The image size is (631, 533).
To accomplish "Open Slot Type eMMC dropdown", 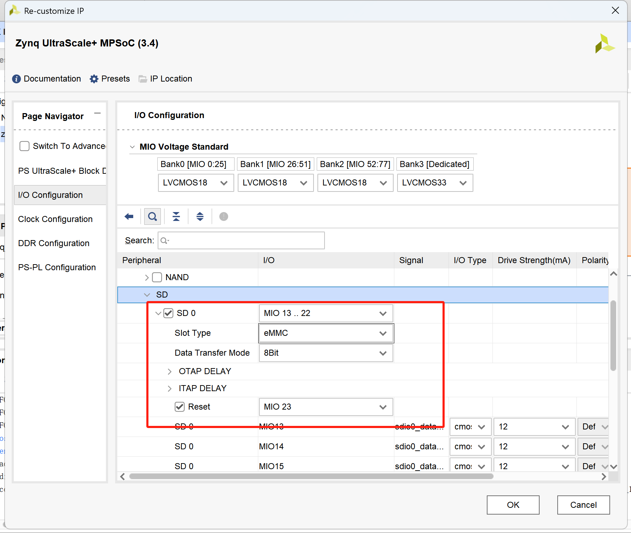I will pyautogui.click(x=326, y=333).
